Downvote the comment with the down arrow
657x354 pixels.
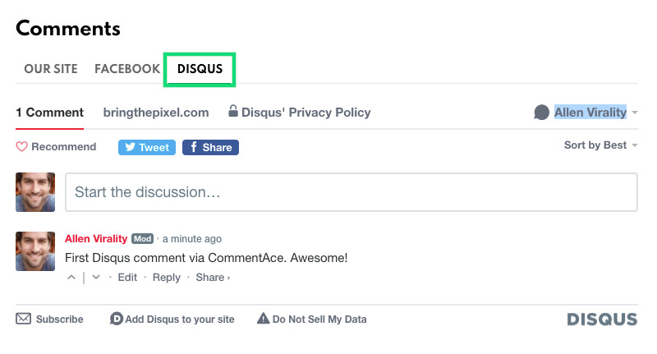[96, 278]
